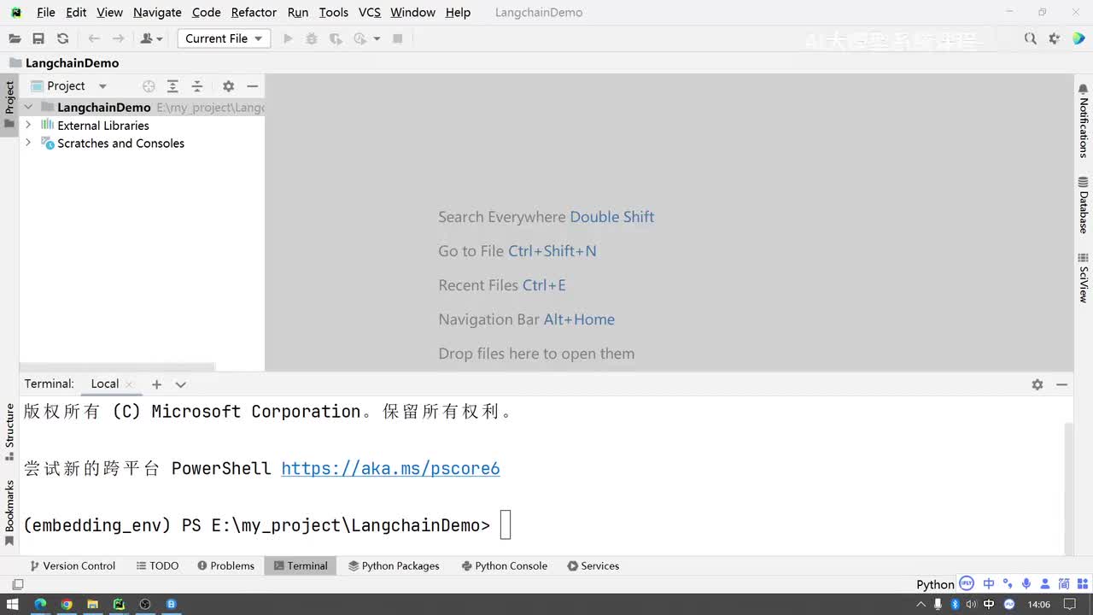Open the Navigate menu
The height and width of the screenshot is (615, 1093).
pos(157,12)
